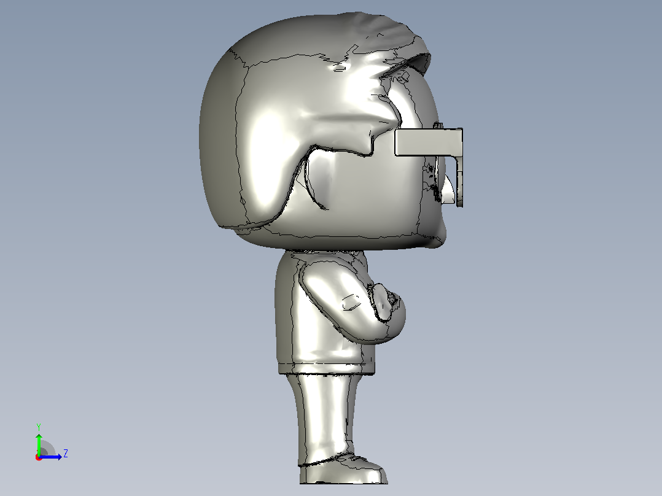Viewport: 662px width, 496px height.
Task: Select the 3D figurine's head
Action: click(323, 132)
